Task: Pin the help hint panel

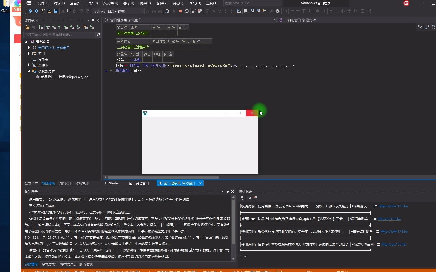Action: pos(227,191)
